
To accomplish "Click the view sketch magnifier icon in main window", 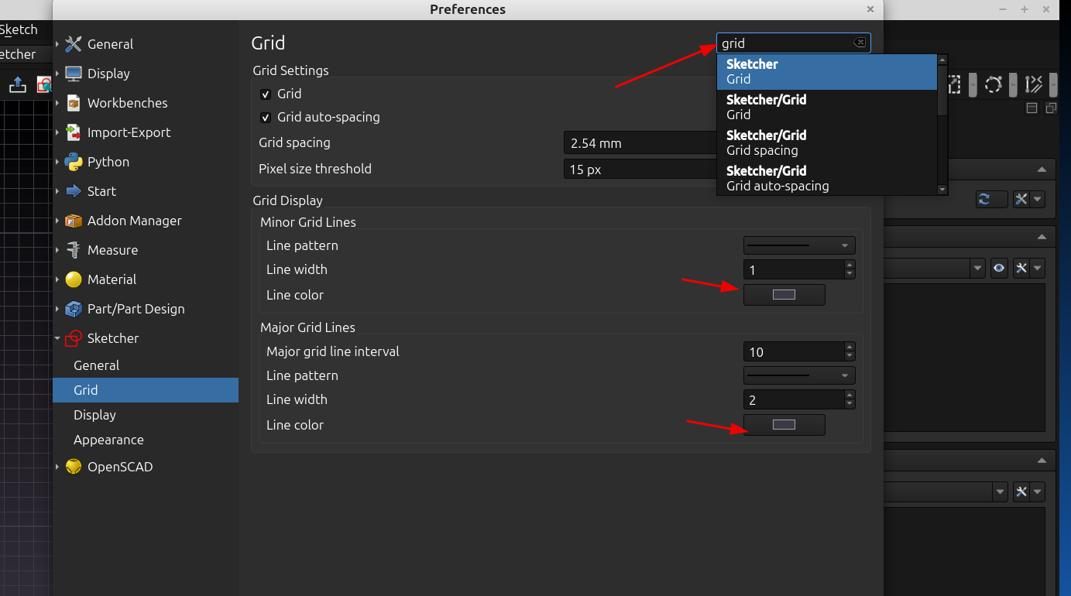I will pos(45,84).
